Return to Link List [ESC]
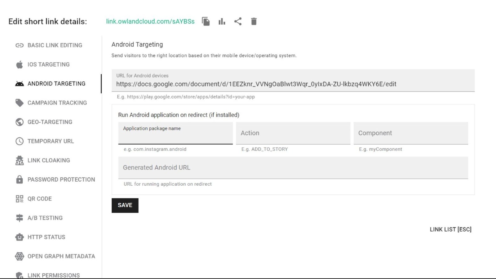Screen dimensions: 496x279 click(x=450, y=229)
